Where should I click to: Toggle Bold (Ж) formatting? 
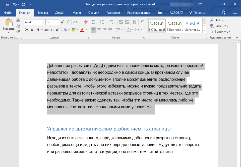[27, 30]
